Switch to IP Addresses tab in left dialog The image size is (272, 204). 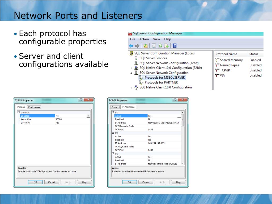(34, 107)
